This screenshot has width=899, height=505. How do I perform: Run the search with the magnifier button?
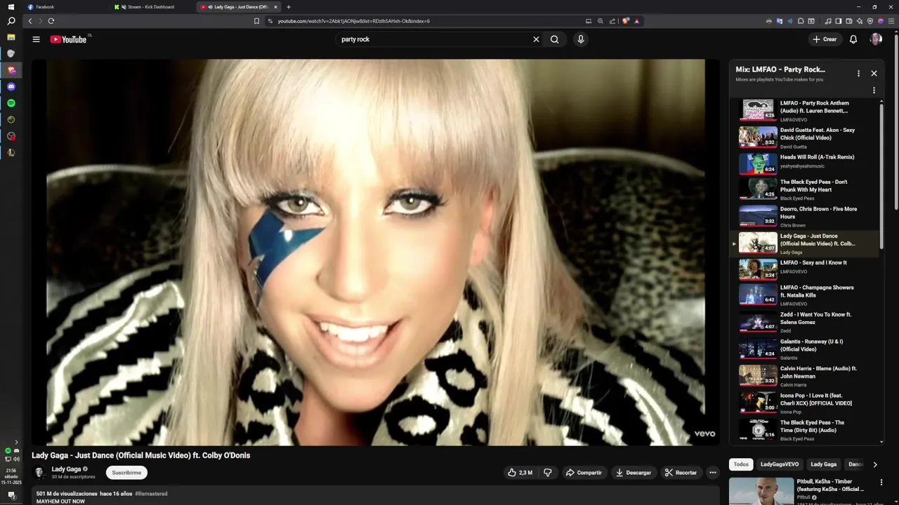(x=555, y=39)
